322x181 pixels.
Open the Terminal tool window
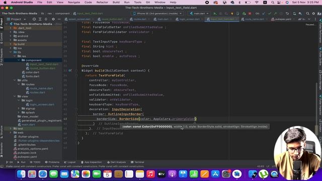tap(137, 162)
